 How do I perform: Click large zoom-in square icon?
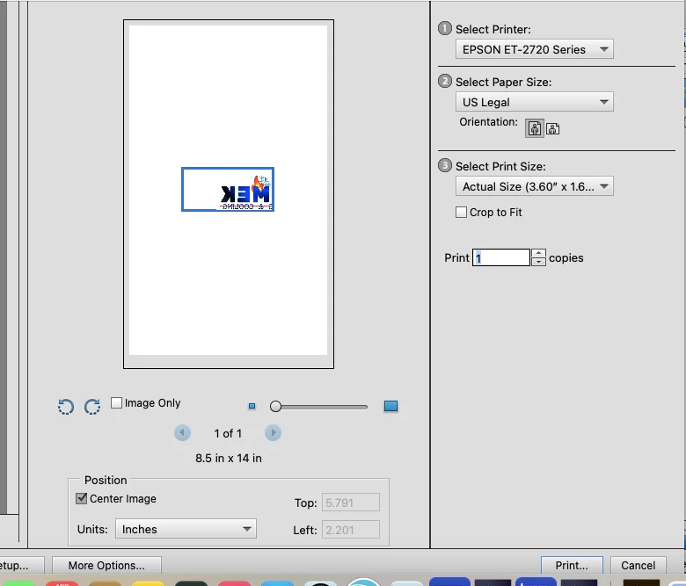pyautogui.click(x=390, y=406)
